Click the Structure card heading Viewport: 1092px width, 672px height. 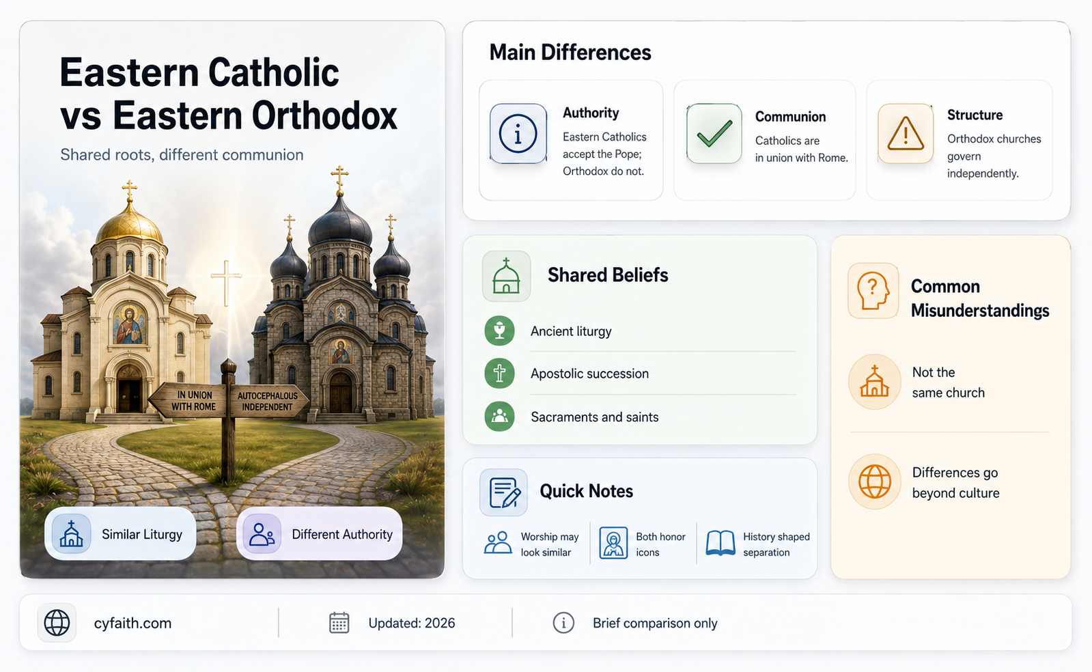[x=975, y=115]
